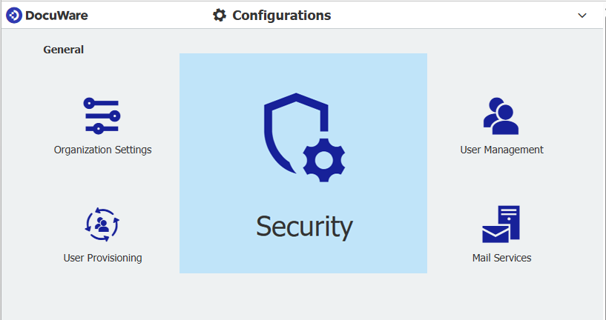Open the User Management people icon
606x320 pixels.
pos(501,116)
